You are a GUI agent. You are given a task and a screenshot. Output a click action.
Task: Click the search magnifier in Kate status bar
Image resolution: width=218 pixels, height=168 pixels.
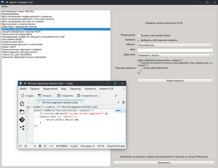pyautogui.click(x=35, y=146)
